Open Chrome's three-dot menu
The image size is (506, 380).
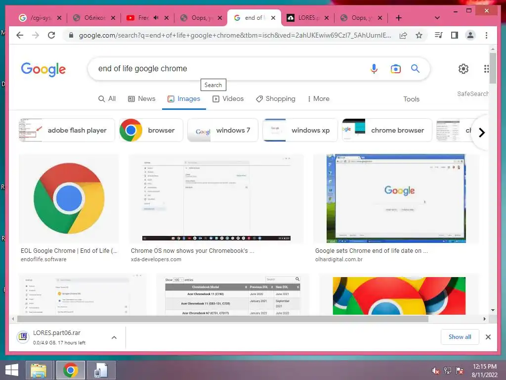point(486,35)
